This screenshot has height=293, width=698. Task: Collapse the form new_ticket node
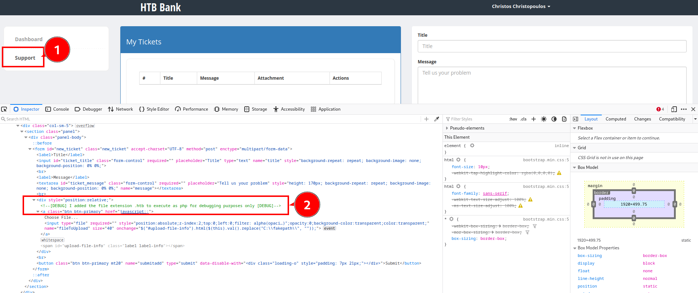(x=30, y=149)
